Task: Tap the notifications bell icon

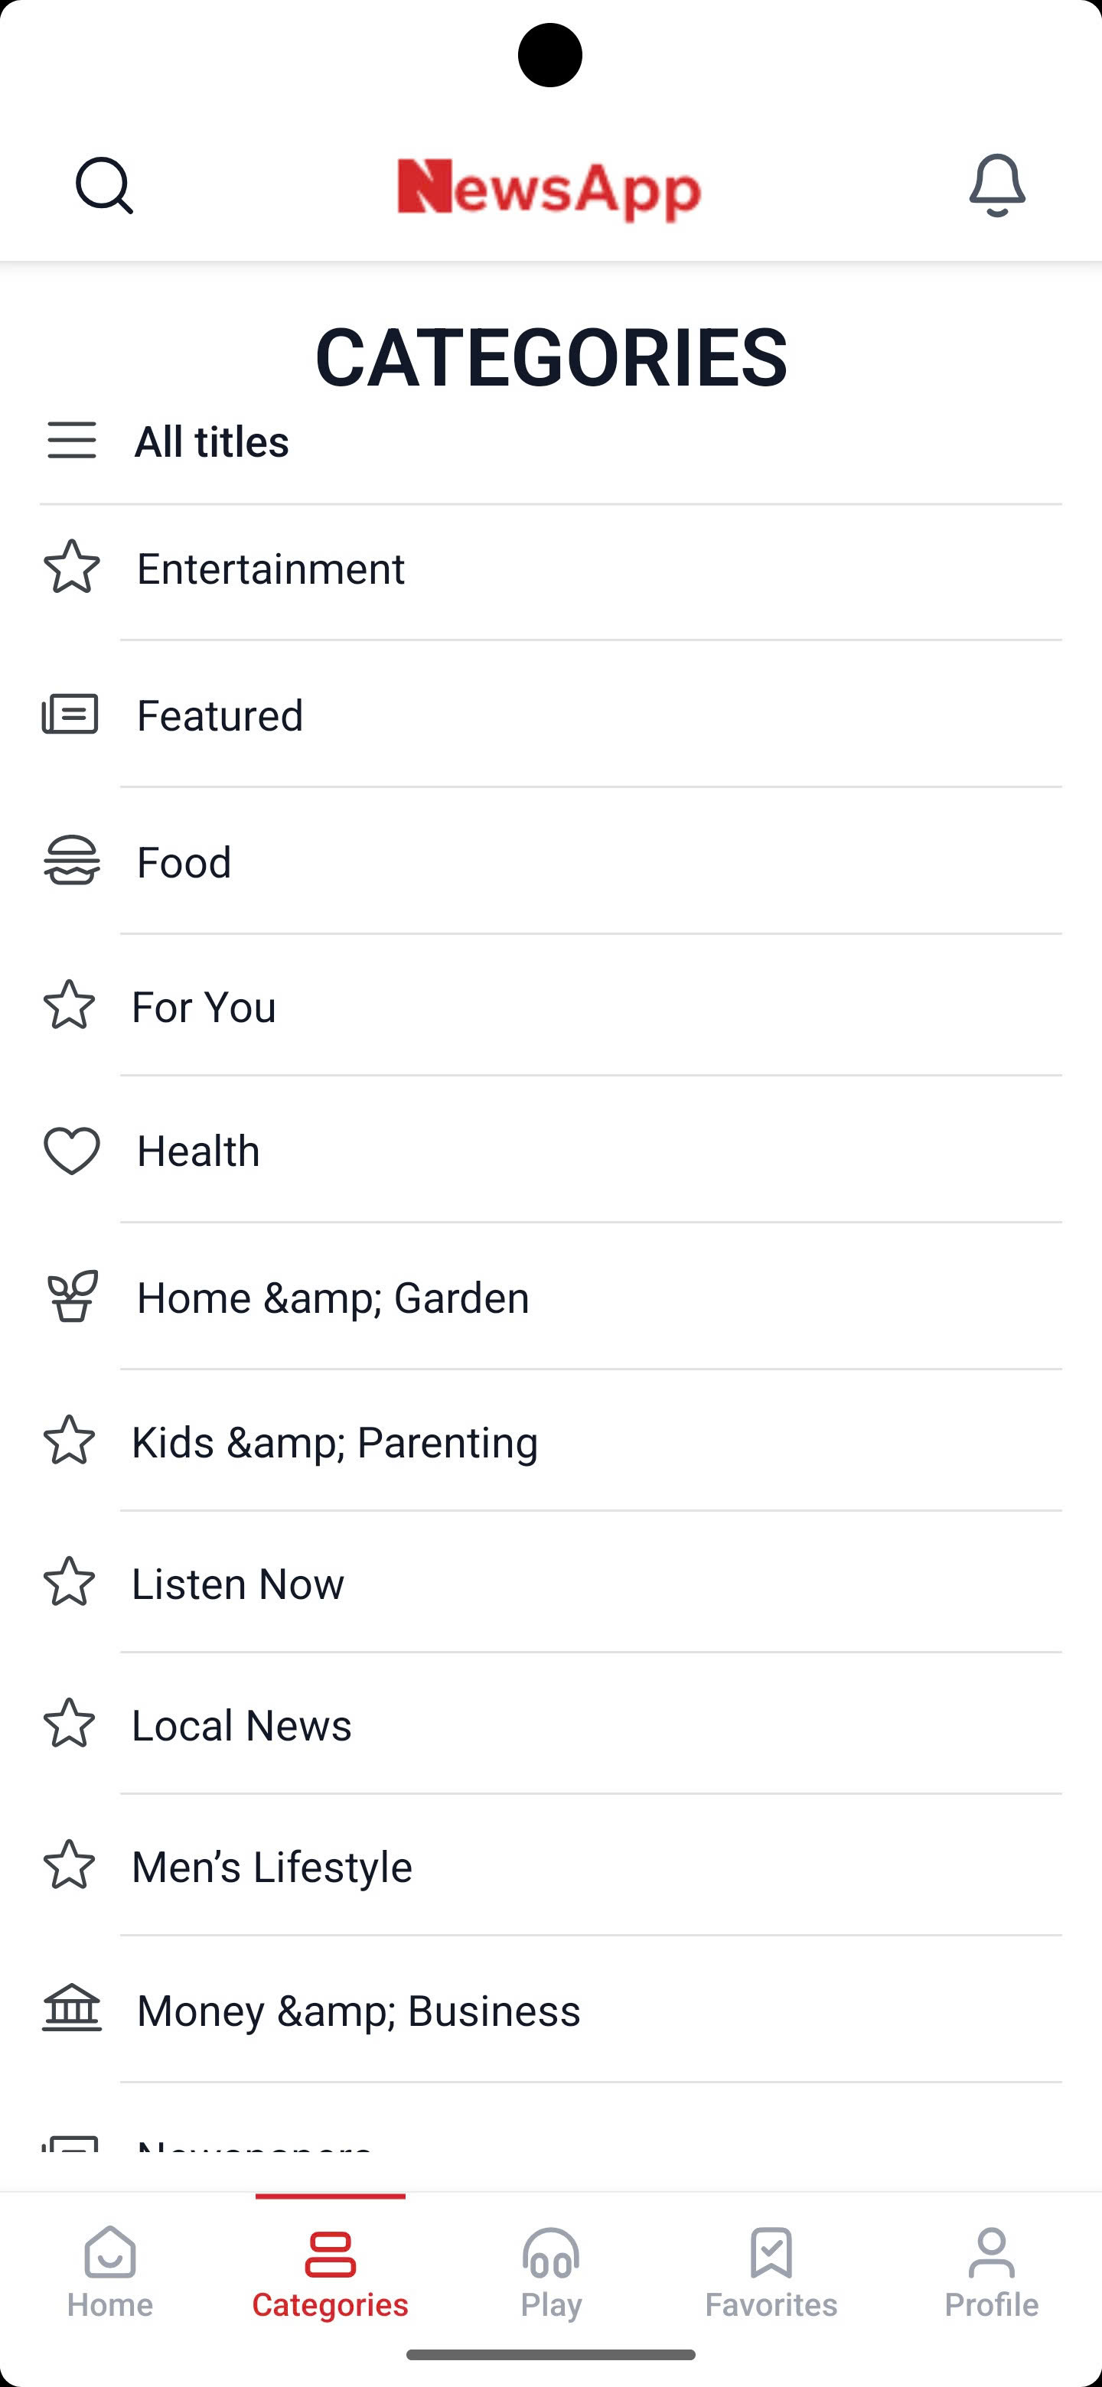Action: [x=996, y=185]
